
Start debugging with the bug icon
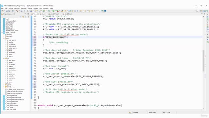click(49, 11)
